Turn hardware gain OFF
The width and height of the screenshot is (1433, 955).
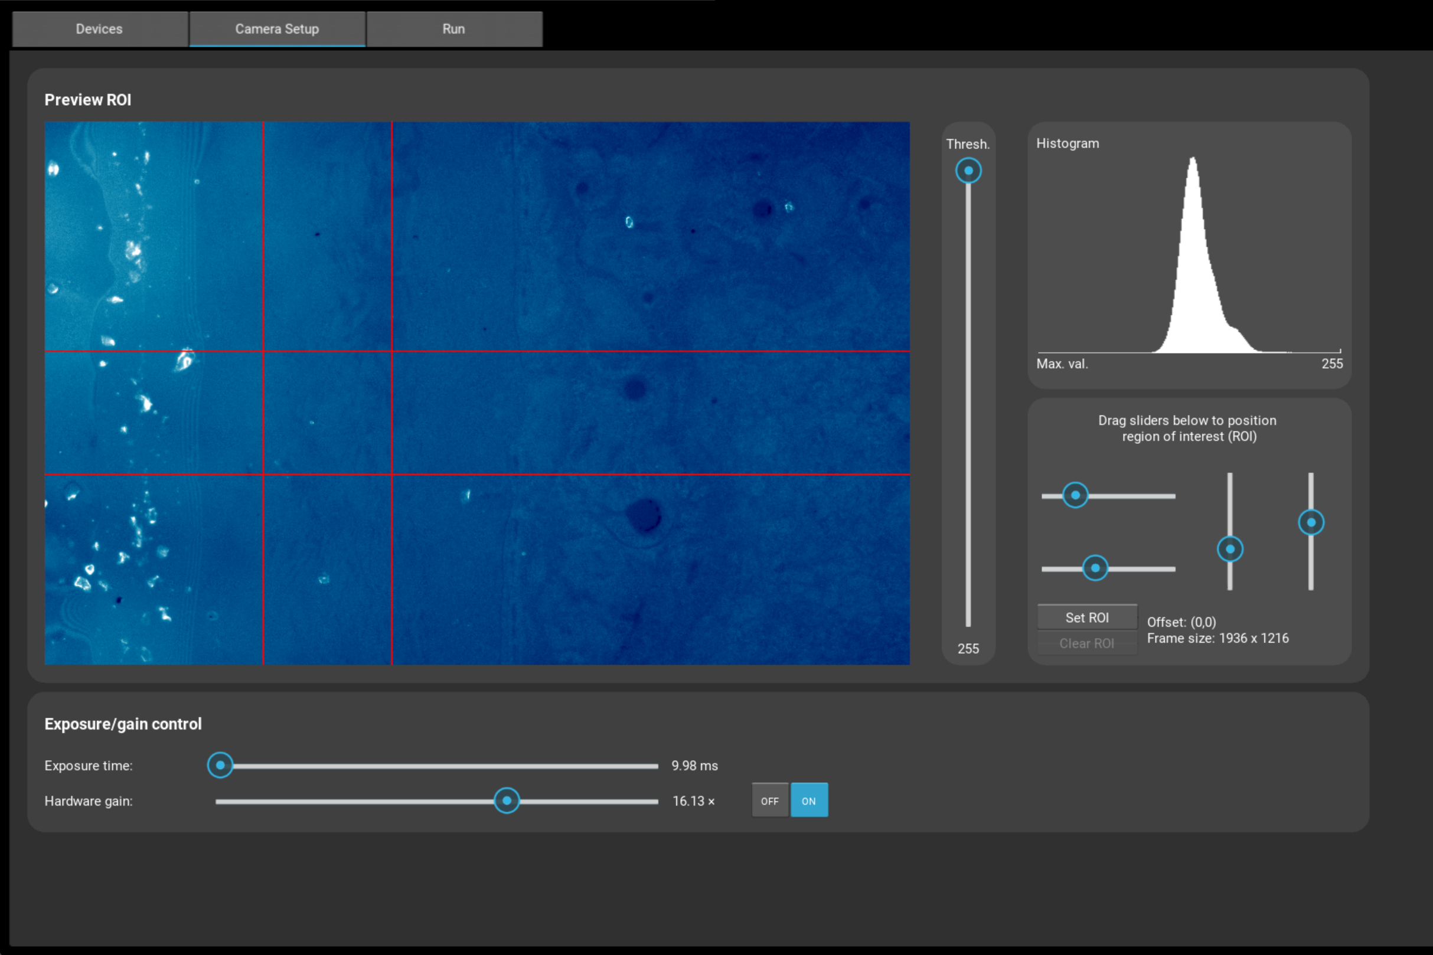769,801
